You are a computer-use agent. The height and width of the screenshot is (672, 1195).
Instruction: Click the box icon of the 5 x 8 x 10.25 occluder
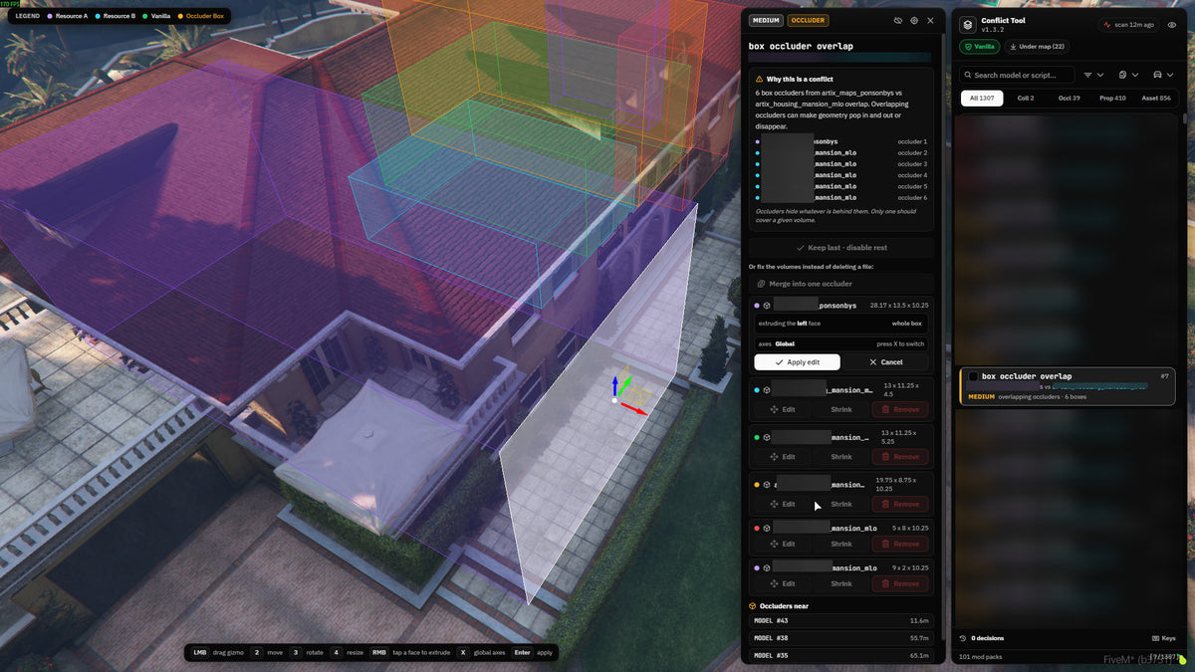767,528
